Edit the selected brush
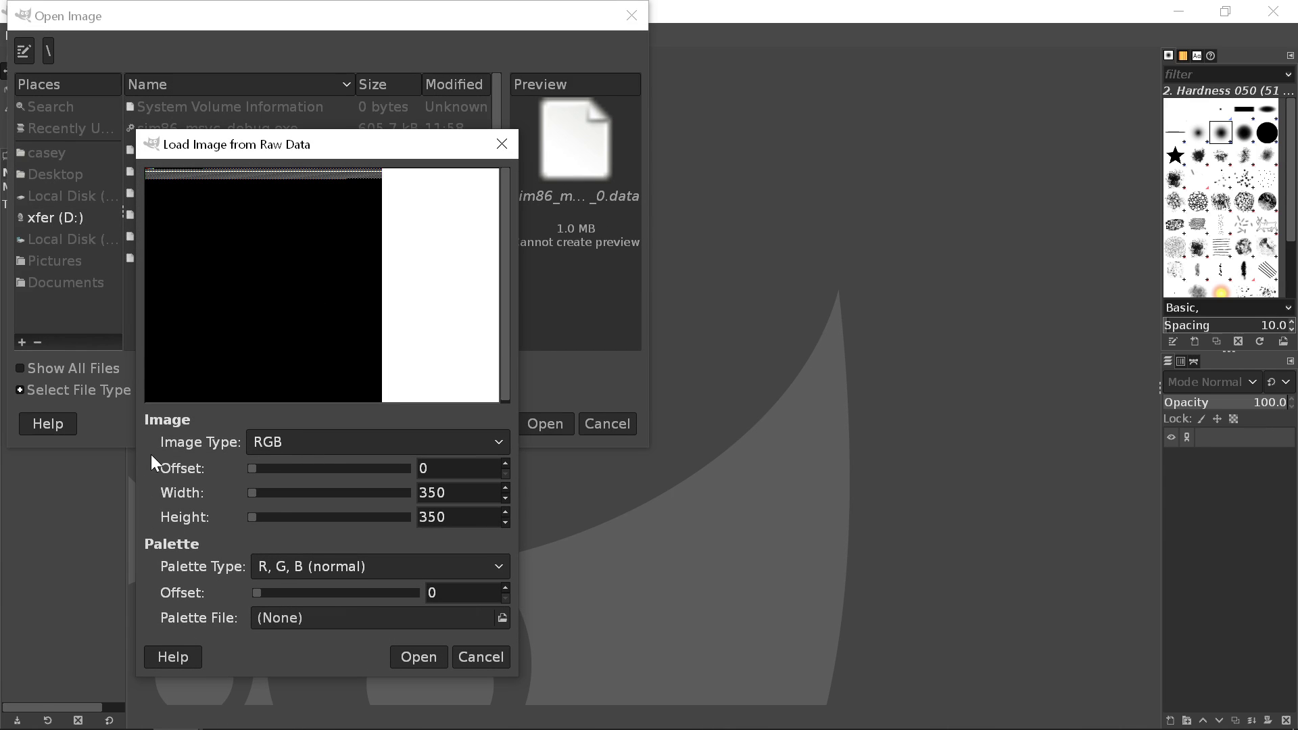 tap(1172, 341)
